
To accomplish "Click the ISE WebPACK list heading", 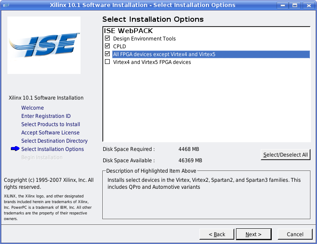I will pos(128,31).
